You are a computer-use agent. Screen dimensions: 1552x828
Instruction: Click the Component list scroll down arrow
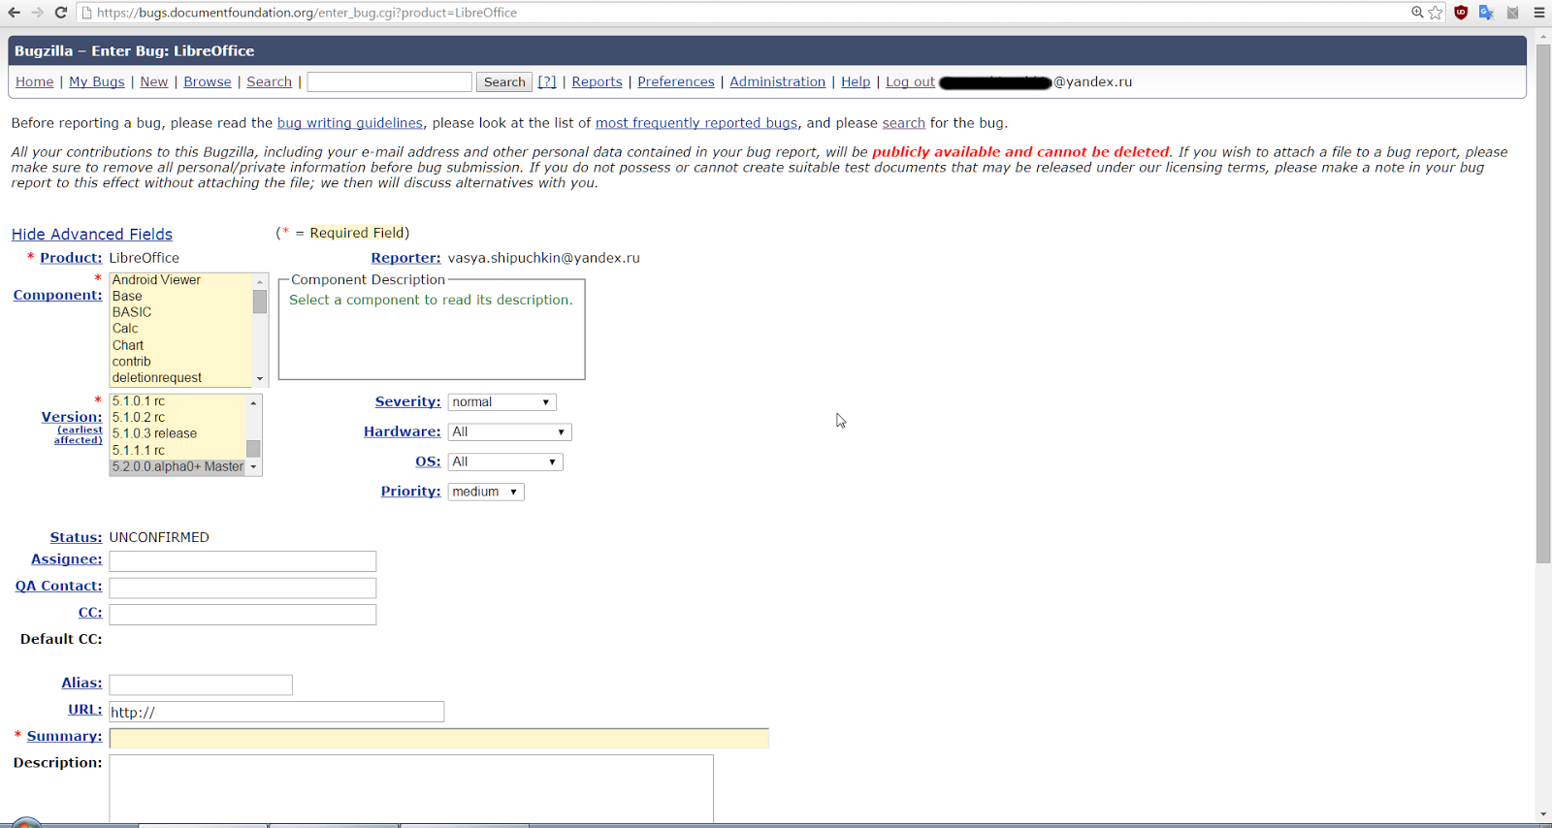click(x=260, y=378)
